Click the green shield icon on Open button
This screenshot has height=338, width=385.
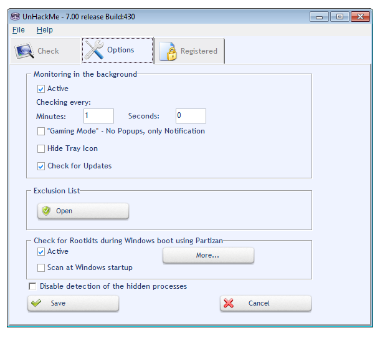pyautogui.click(x=46, y=211)
